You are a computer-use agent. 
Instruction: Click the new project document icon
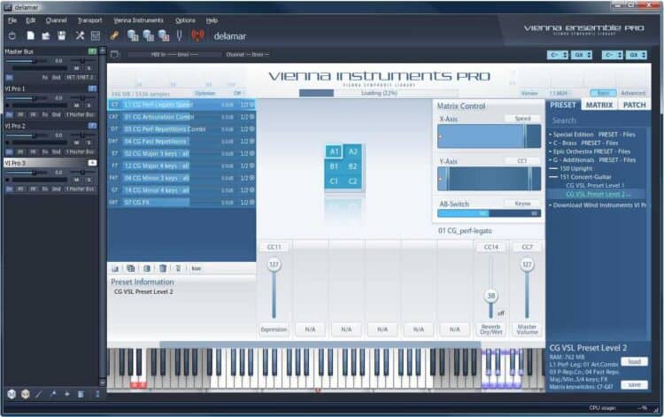29,35
